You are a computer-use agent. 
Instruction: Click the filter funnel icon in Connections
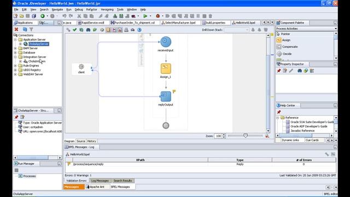31,29
